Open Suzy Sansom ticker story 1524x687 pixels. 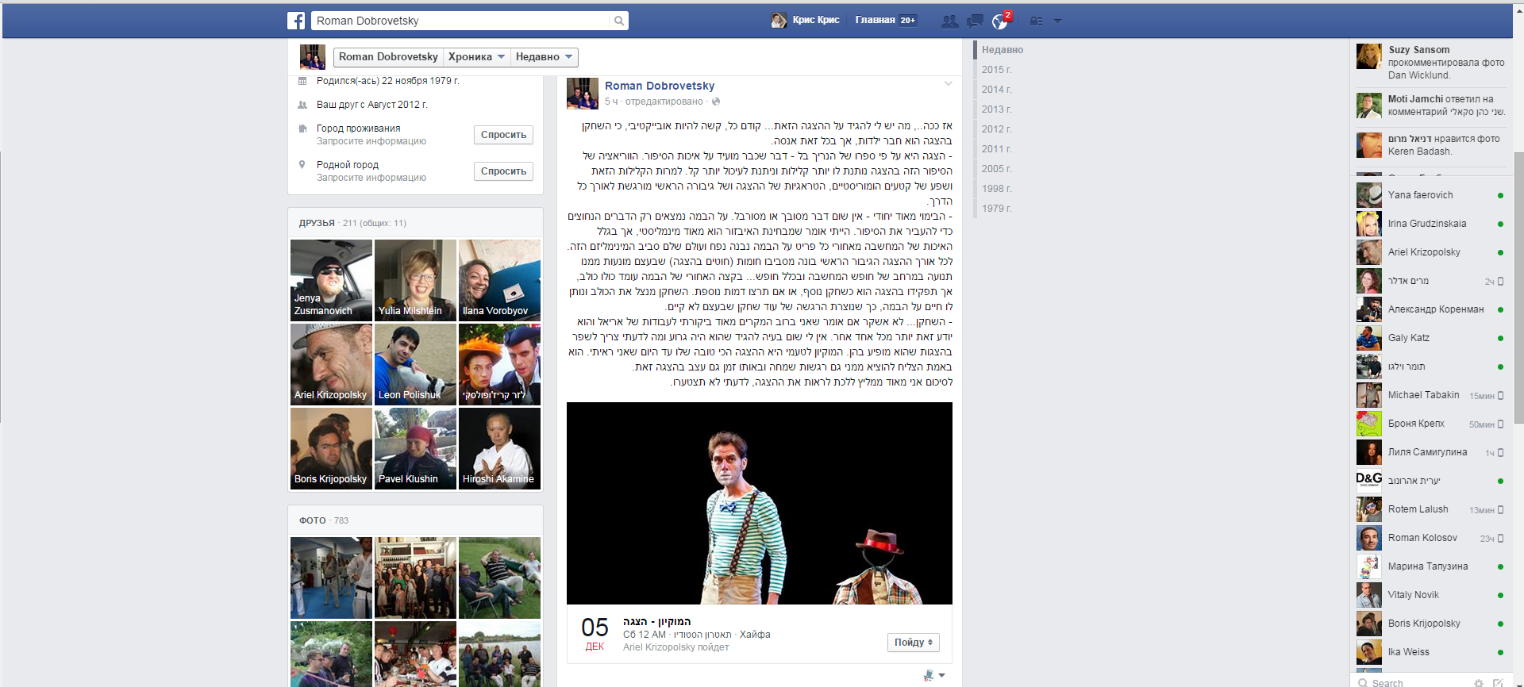pos(1431,62)
